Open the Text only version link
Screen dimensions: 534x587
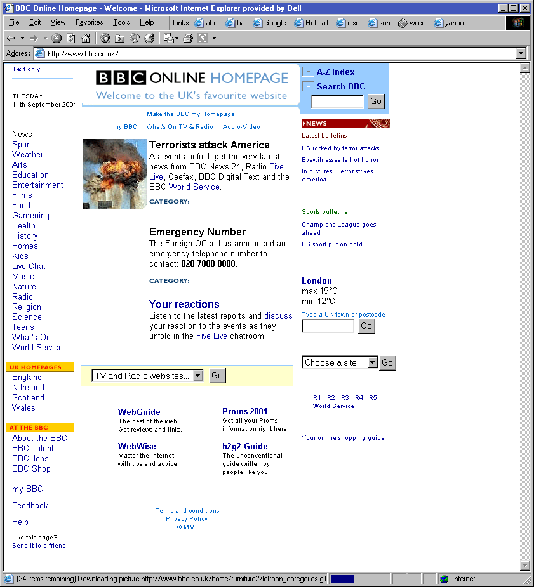pyautogui.click(x=26, y=69)
